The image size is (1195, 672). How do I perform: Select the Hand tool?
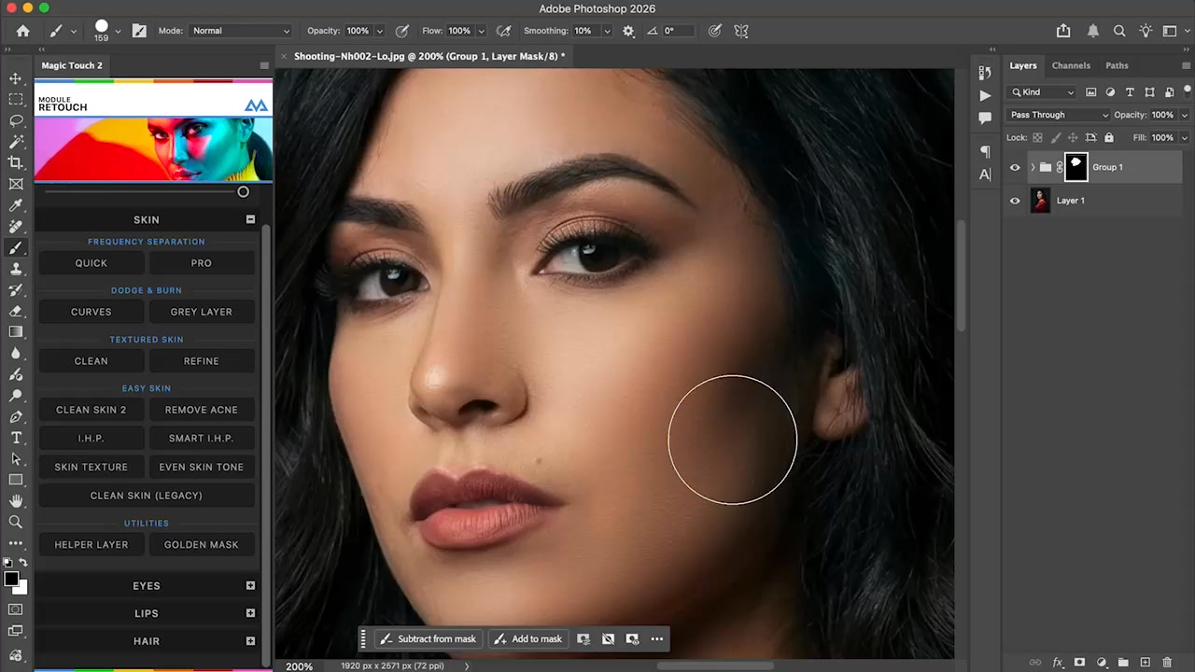coord(16,501)
